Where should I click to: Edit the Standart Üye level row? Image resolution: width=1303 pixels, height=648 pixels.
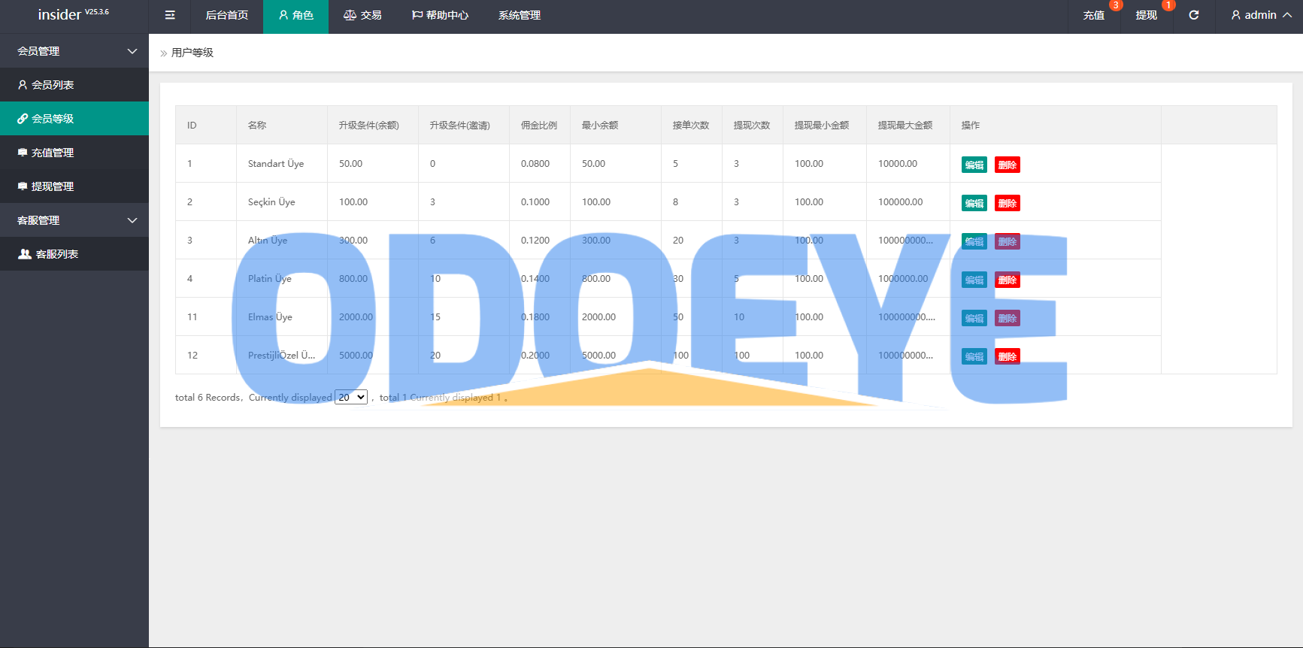[x=974, y=165]
